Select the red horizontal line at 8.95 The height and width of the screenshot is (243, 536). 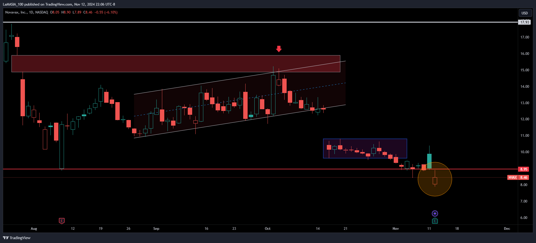[x=260, y=169]
